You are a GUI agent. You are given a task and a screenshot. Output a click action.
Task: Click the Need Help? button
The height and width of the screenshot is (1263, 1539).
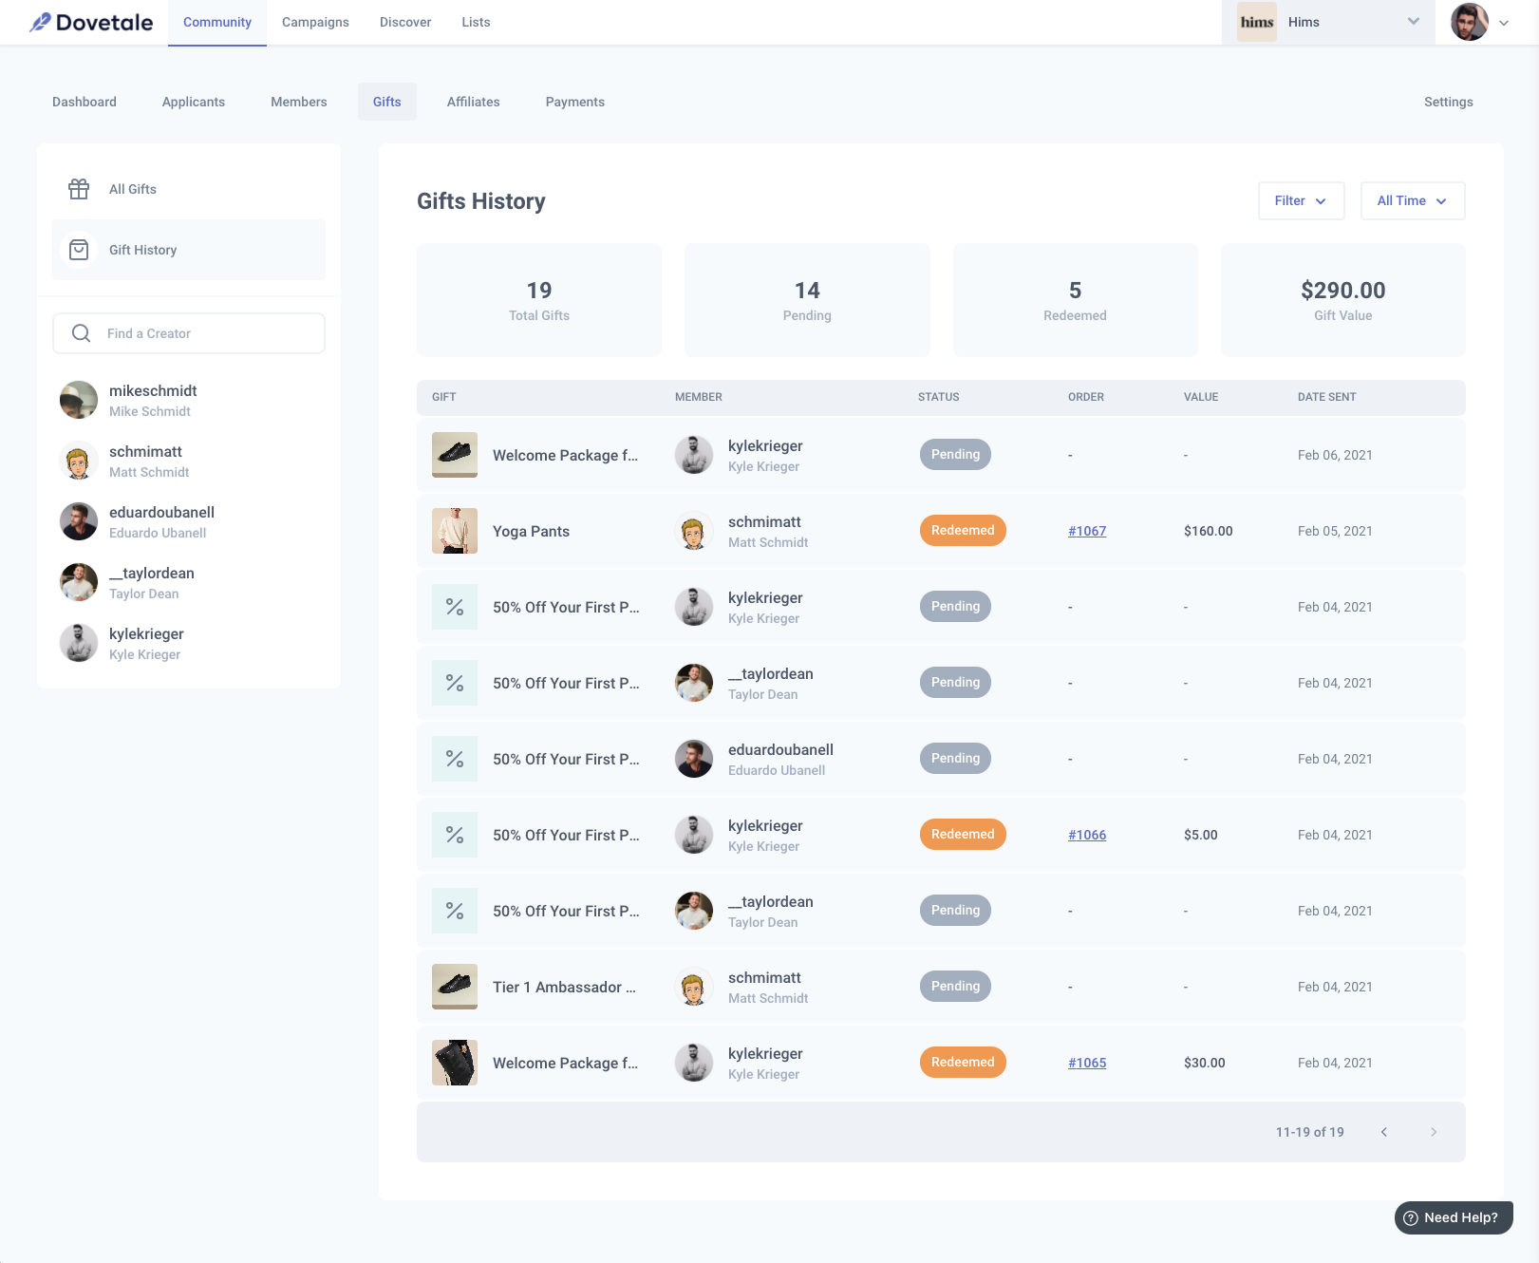click(1454, 1218)
